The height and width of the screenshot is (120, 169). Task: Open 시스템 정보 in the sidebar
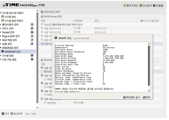(10, 17)
